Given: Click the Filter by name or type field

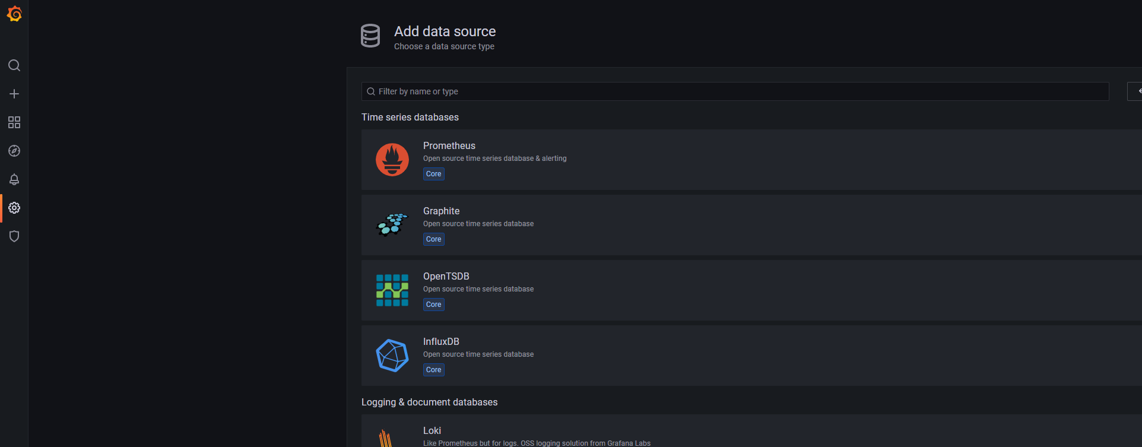Looking at the screenshot, I should pos(735,91).
